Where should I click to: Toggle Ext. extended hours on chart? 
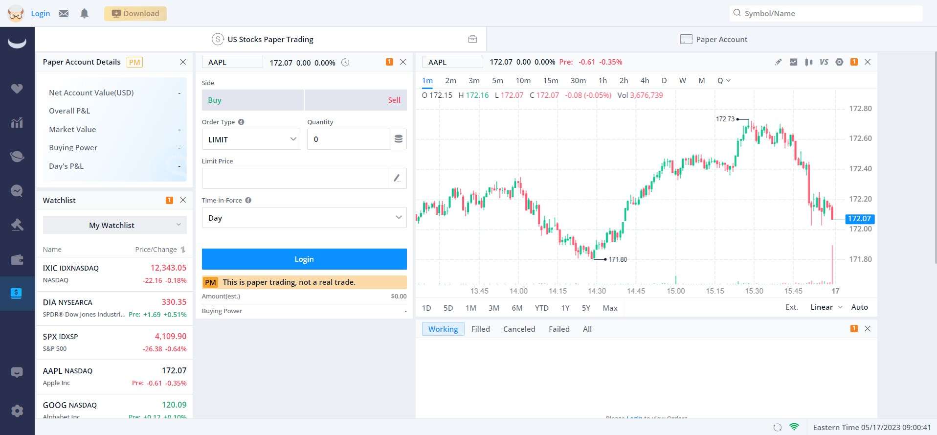(792, 307)
